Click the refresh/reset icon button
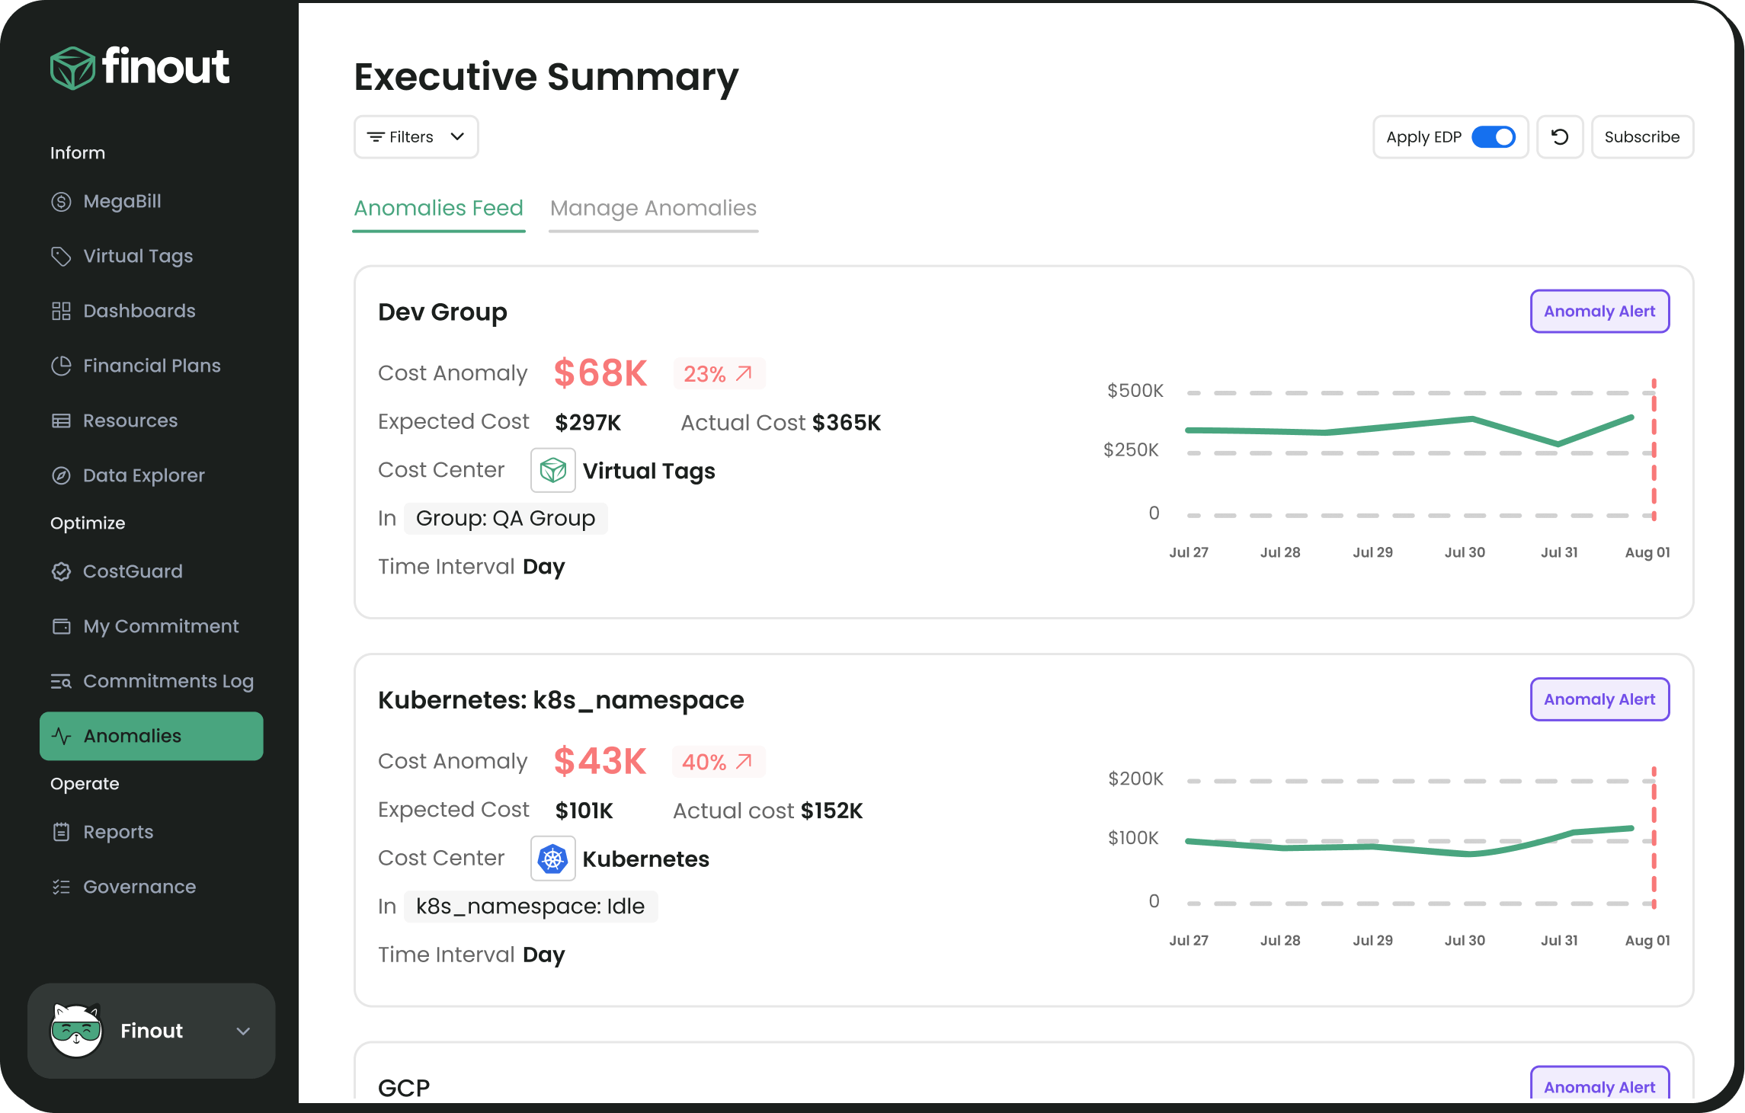The image size is (1745, 1113). pos(1561,137)
